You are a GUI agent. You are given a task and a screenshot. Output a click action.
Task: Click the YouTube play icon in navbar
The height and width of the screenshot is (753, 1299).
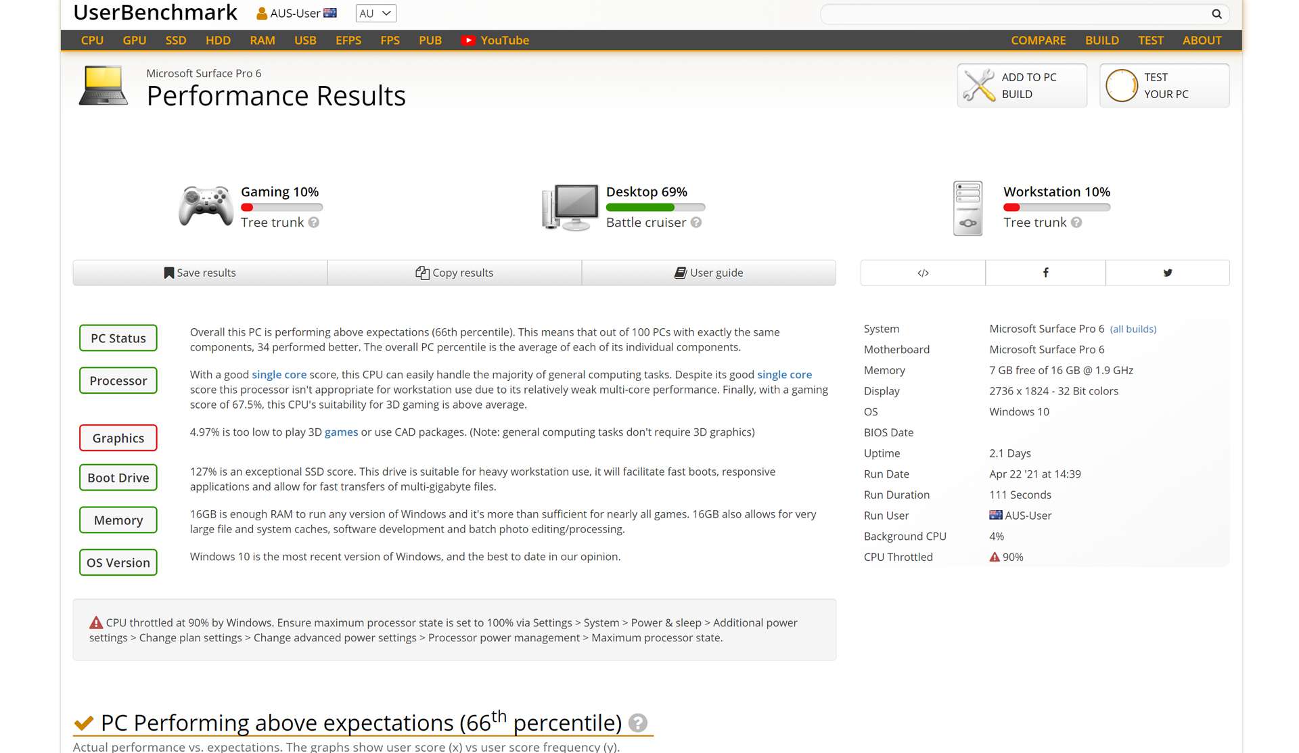click(x=468, y=41)
